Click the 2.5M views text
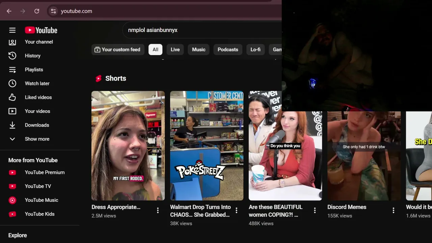 point(104,216)
